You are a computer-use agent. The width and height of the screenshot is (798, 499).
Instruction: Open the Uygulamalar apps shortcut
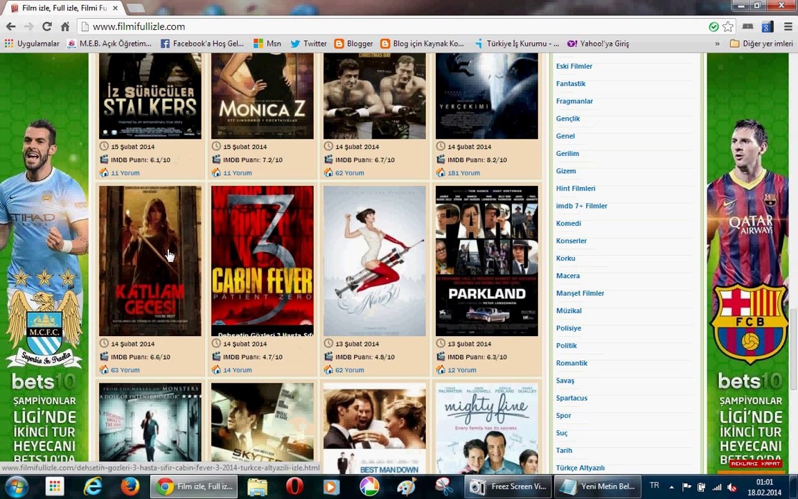click(x=32, y=44)
